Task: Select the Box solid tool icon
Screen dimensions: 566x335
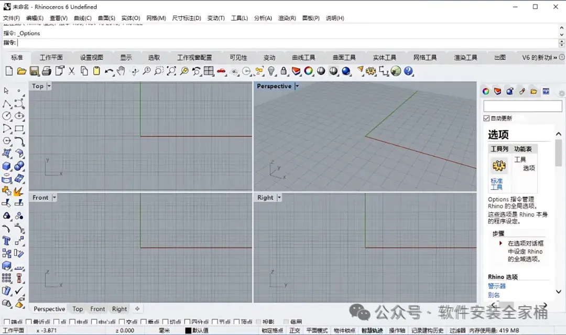Action: [x=6, y=166]
